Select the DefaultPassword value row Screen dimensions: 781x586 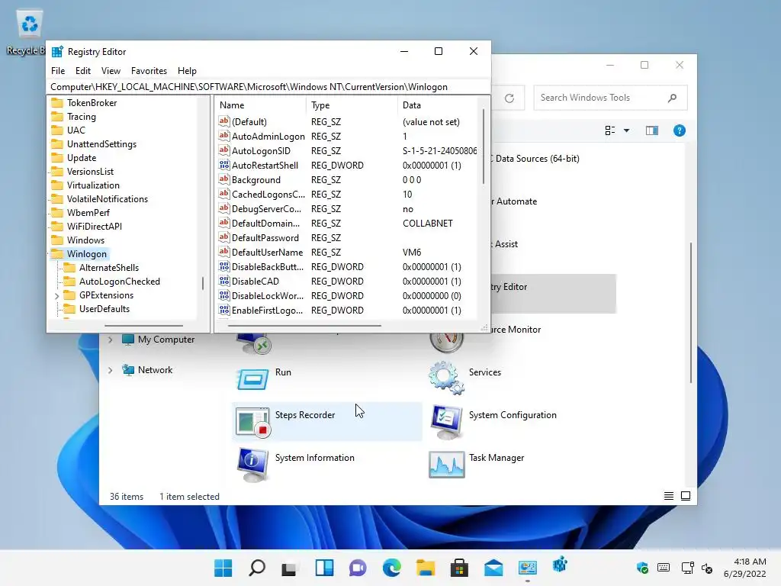347,238
